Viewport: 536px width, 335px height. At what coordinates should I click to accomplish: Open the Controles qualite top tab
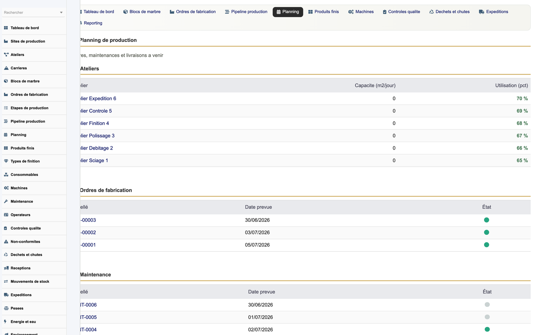click(402, 12)
